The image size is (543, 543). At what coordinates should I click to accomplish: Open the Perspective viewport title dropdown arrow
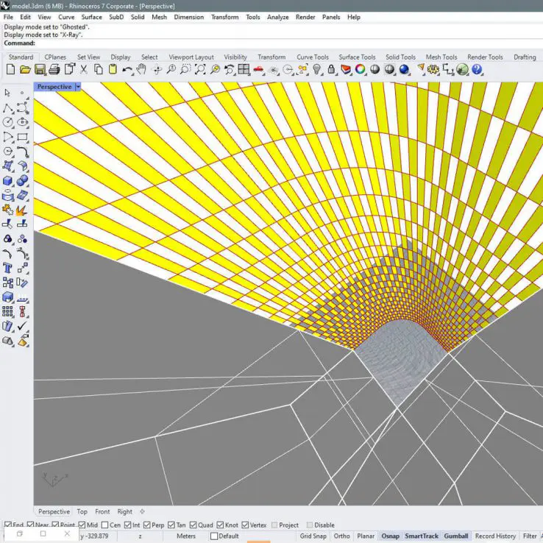coord(78,87)
